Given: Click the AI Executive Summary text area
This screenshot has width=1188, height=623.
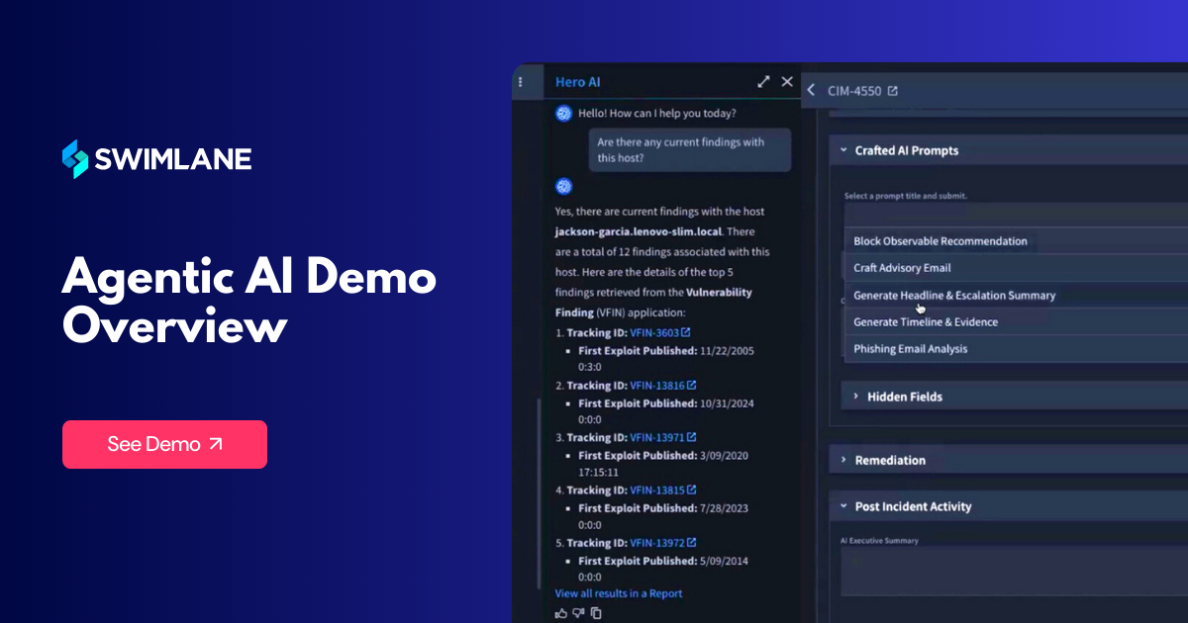Looking at the screenshot, I should coord(1014,572).
